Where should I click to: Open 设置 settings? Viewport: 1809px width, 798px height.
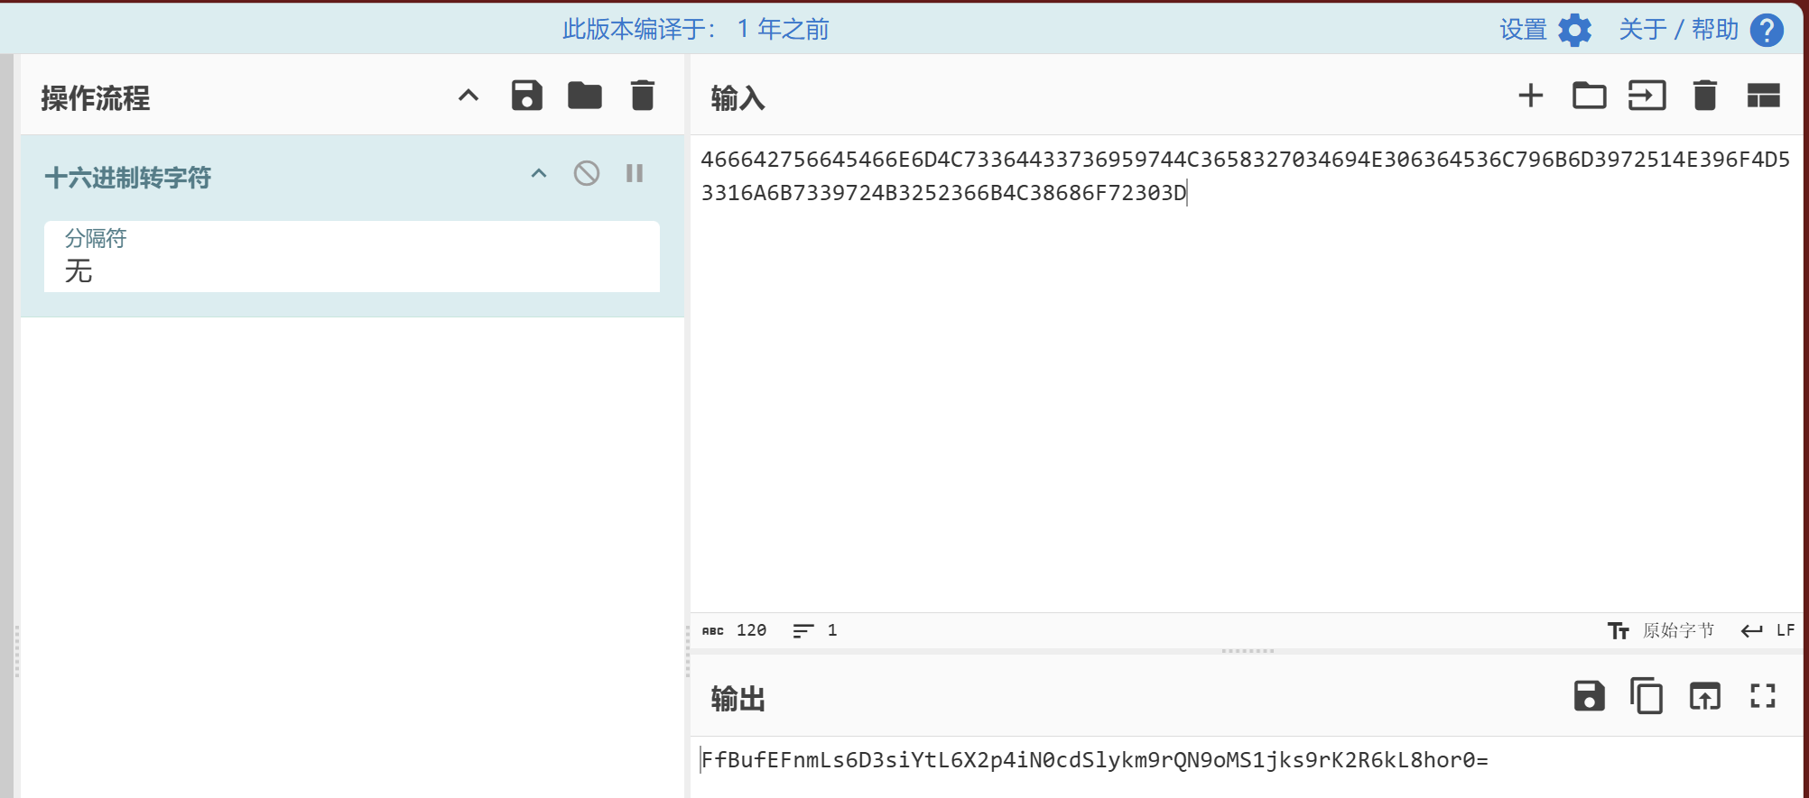(x=1545, y=30)
